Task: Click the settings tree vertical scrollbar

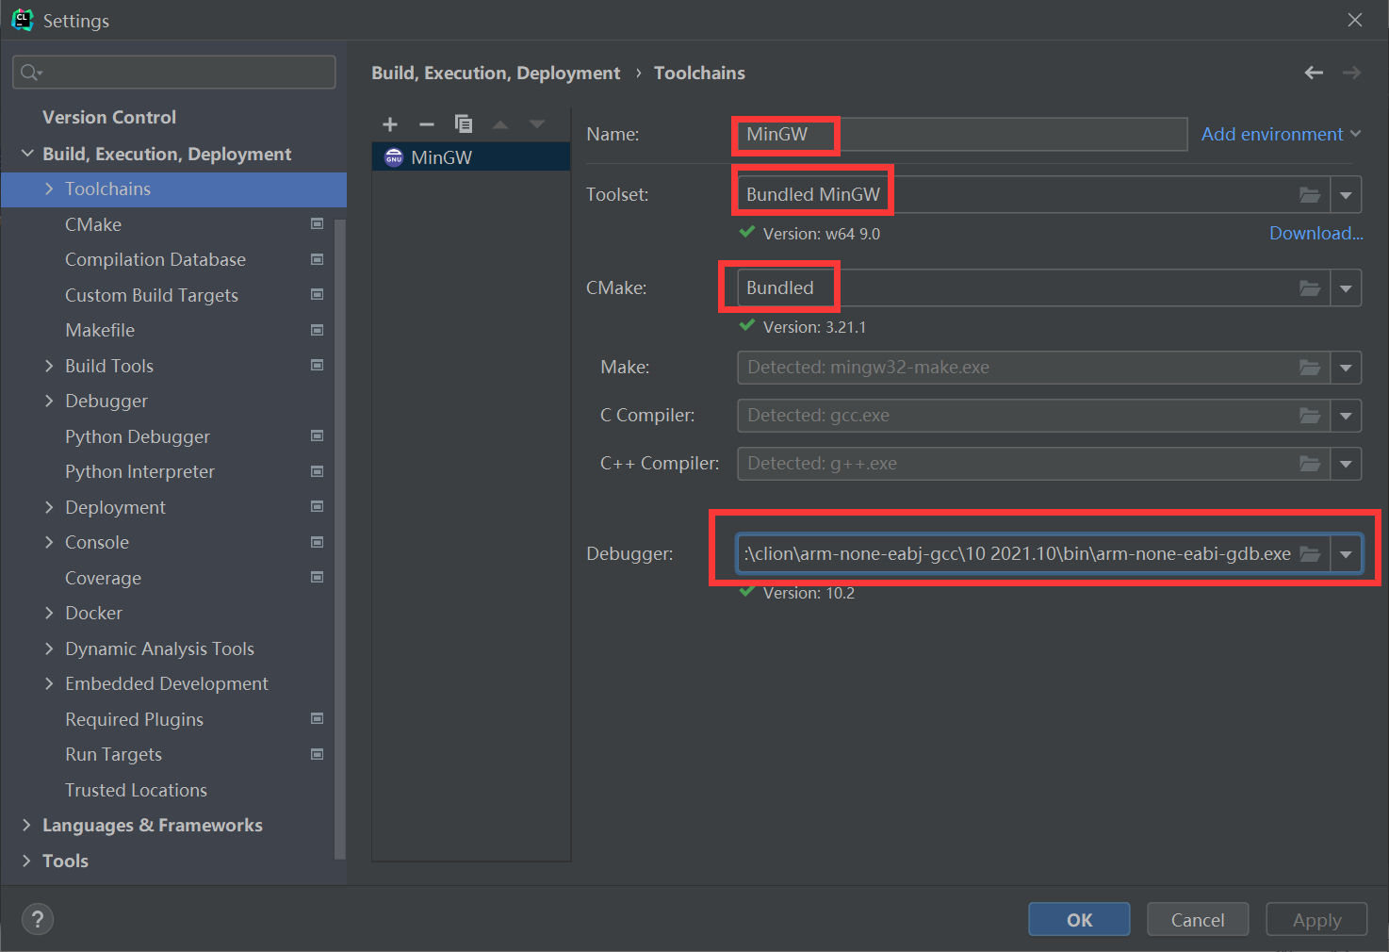Action: [340, 538]
